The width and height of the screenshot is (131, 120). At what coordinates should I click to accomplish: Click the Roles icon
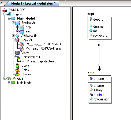(17, 70)
